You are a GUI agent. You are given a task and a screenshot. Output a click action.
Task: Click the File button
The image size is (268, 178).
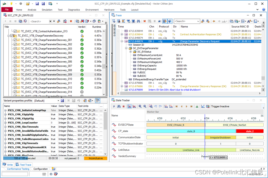tap(7, 10)
